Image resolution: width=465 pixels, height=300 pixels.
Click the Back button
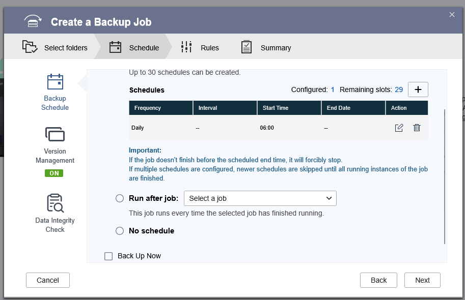point(378,280)
